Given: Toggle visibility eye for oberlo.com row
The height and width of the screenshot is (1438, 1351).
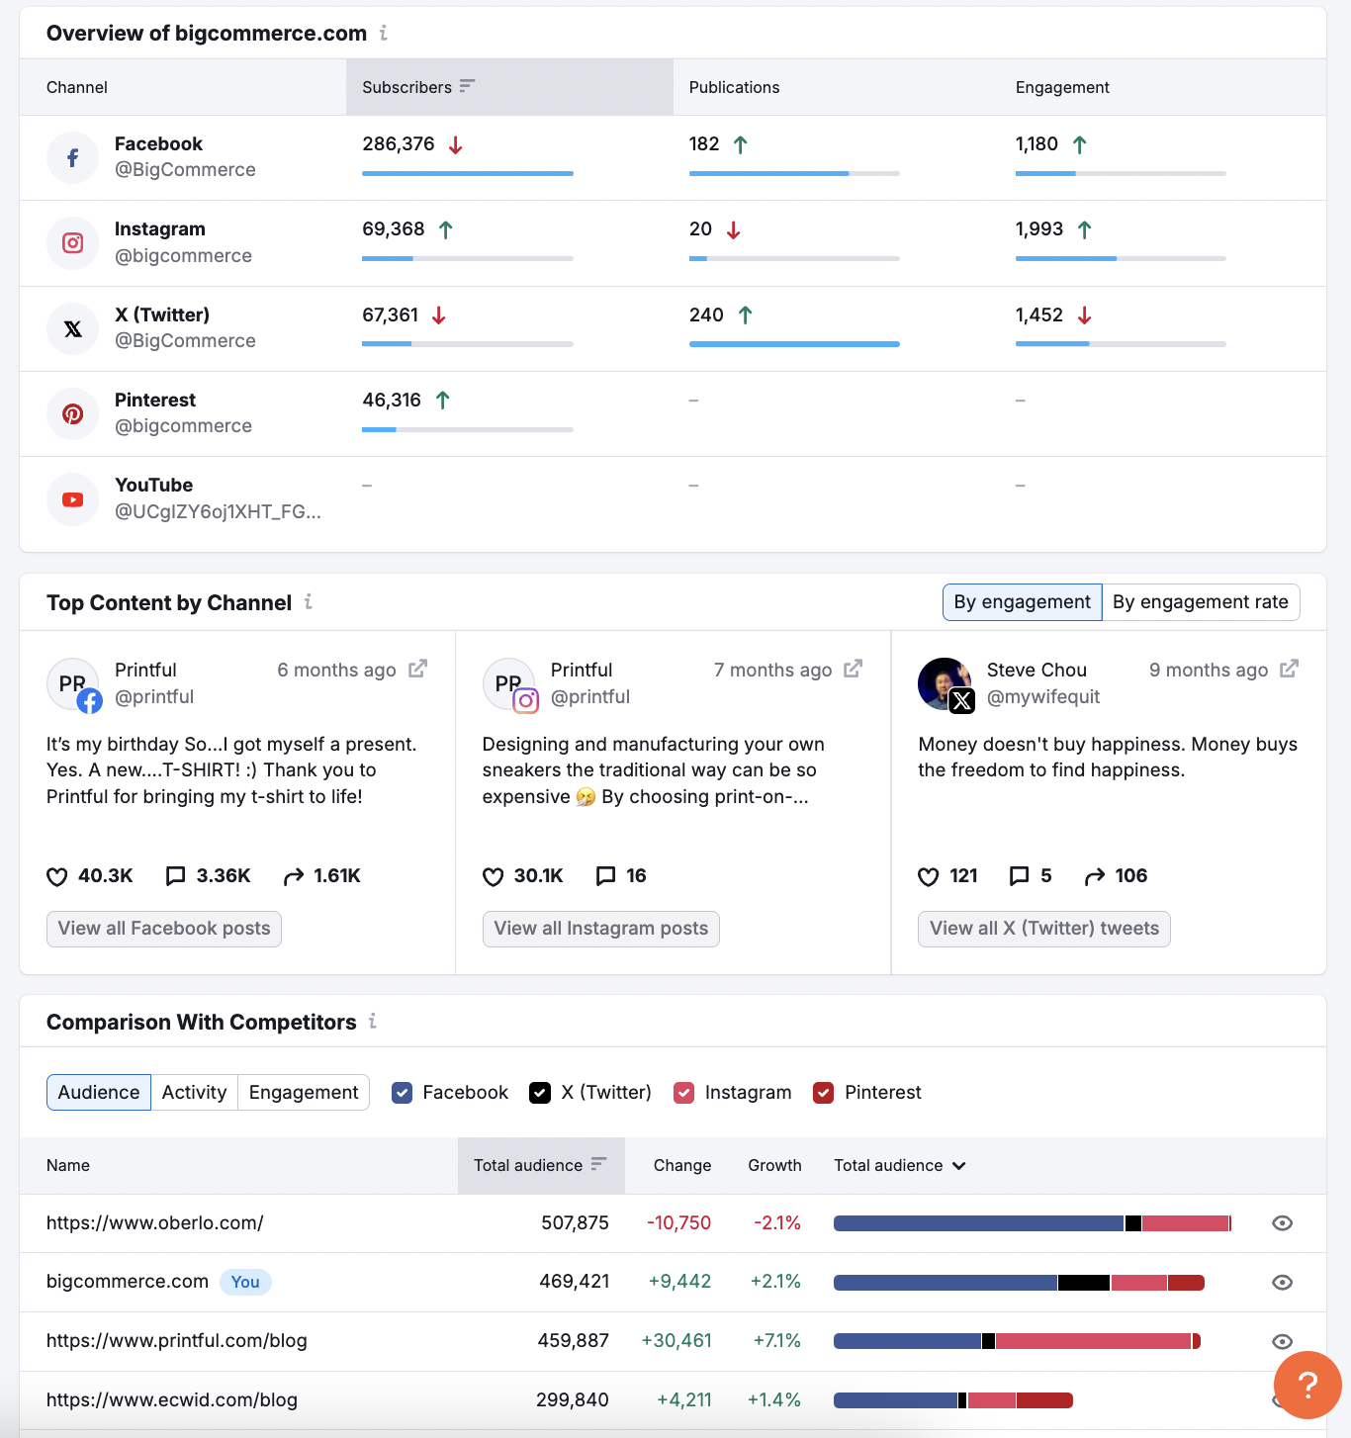Looking at the screenshot, I should 1282,1223.
